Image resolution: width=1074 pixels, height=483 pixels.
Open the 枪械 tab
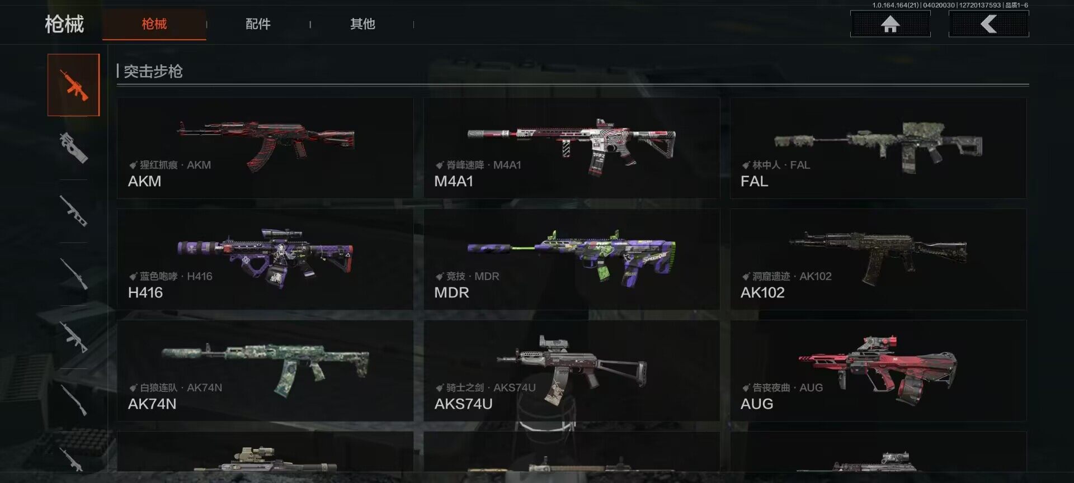tap(154, 25)
